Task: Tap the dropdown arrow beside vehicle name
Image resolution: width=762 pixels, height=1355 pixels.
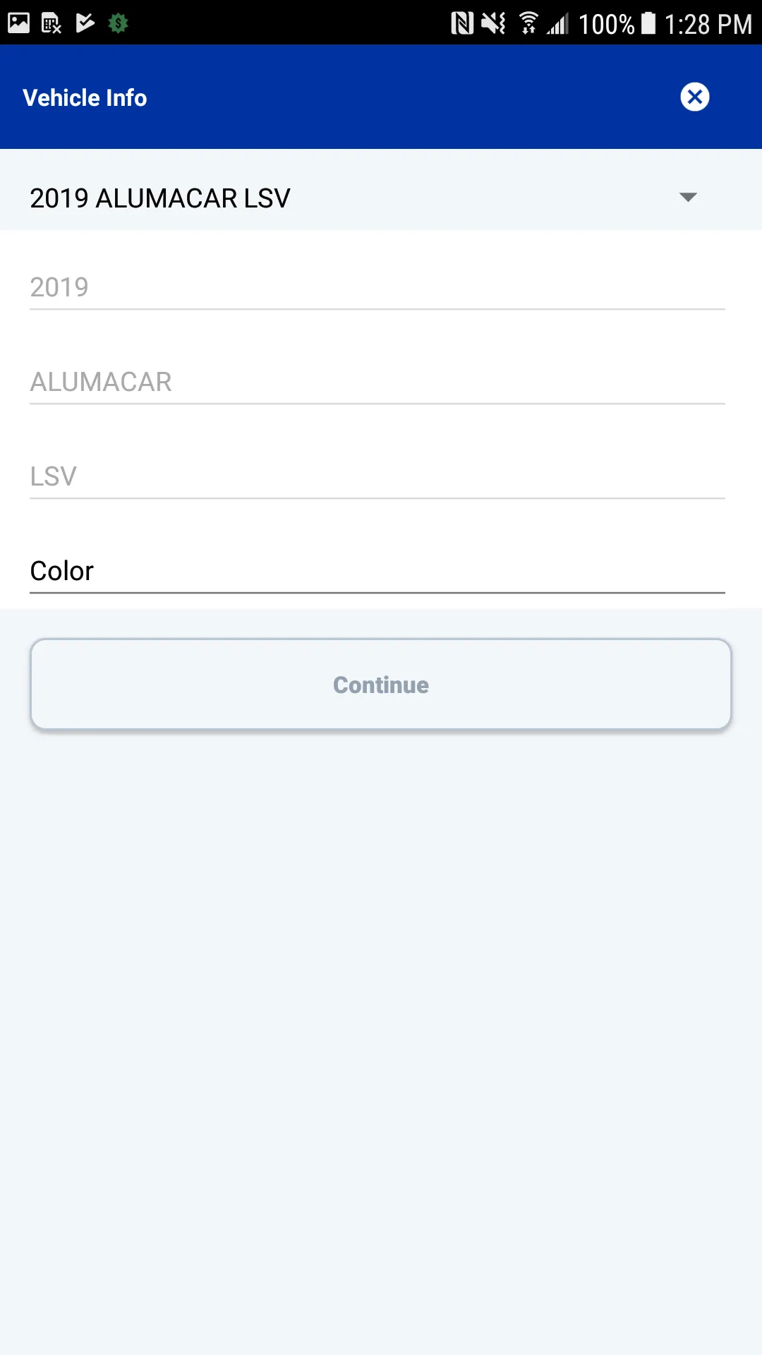Action: pos(688,198)
